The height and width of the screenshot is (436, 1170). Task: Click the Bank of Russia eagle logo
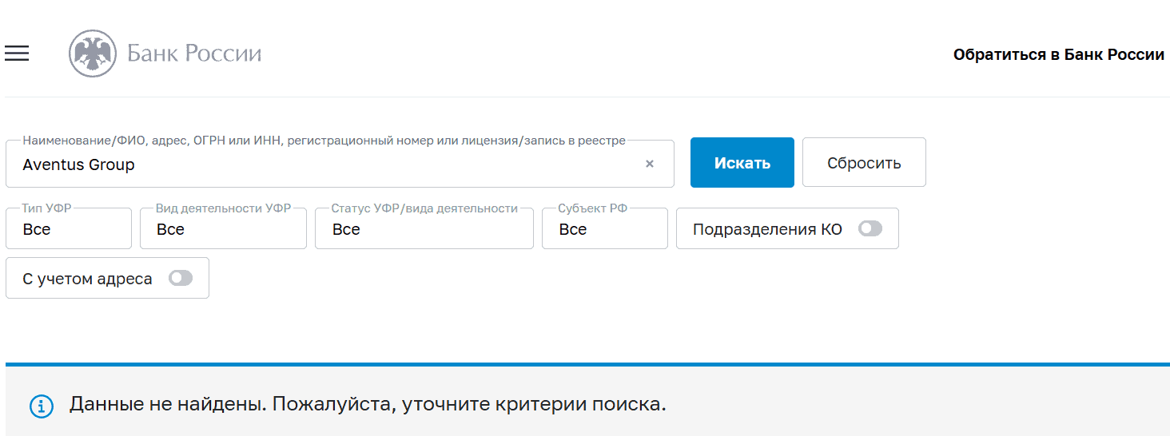pos(93,54)
